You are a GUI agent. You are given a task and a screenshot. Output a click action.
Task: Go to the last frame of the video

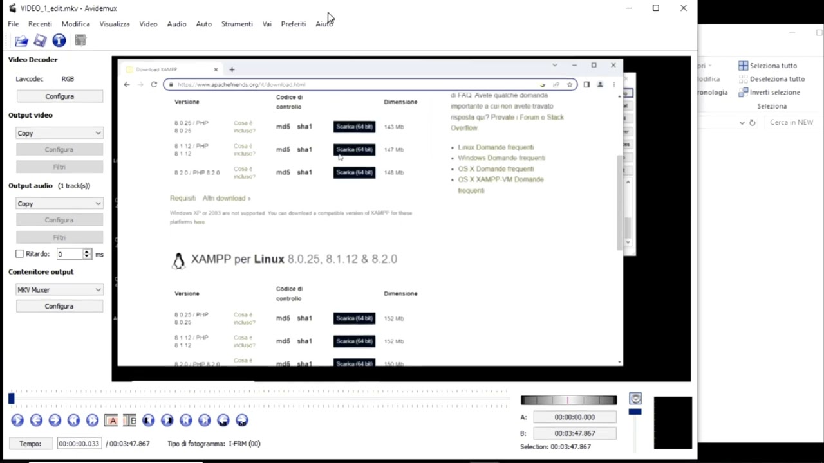(x=204, y=420)
